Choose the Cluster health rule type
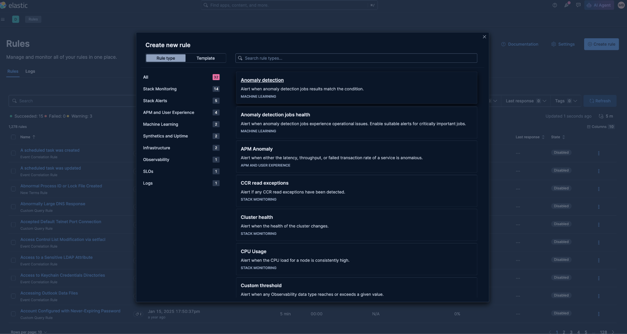This screenshot has height=334, width=627. 356,225
